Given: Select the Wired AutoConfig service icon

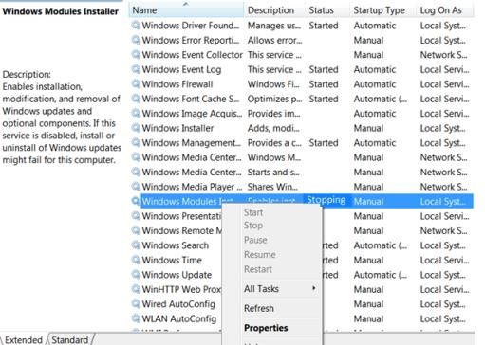Looking at the screenshot, I should pos(136,304).
